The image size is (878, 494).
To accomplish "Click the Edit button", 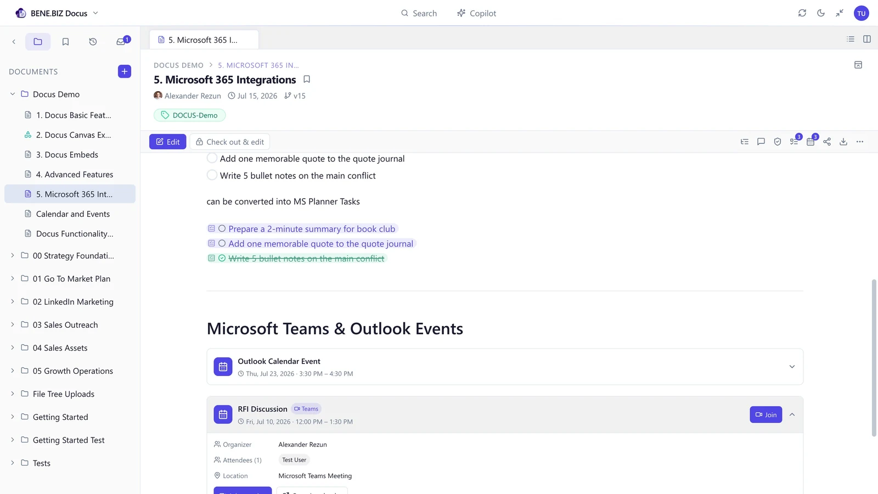I will pyautogui.click(x=168, y=142).
